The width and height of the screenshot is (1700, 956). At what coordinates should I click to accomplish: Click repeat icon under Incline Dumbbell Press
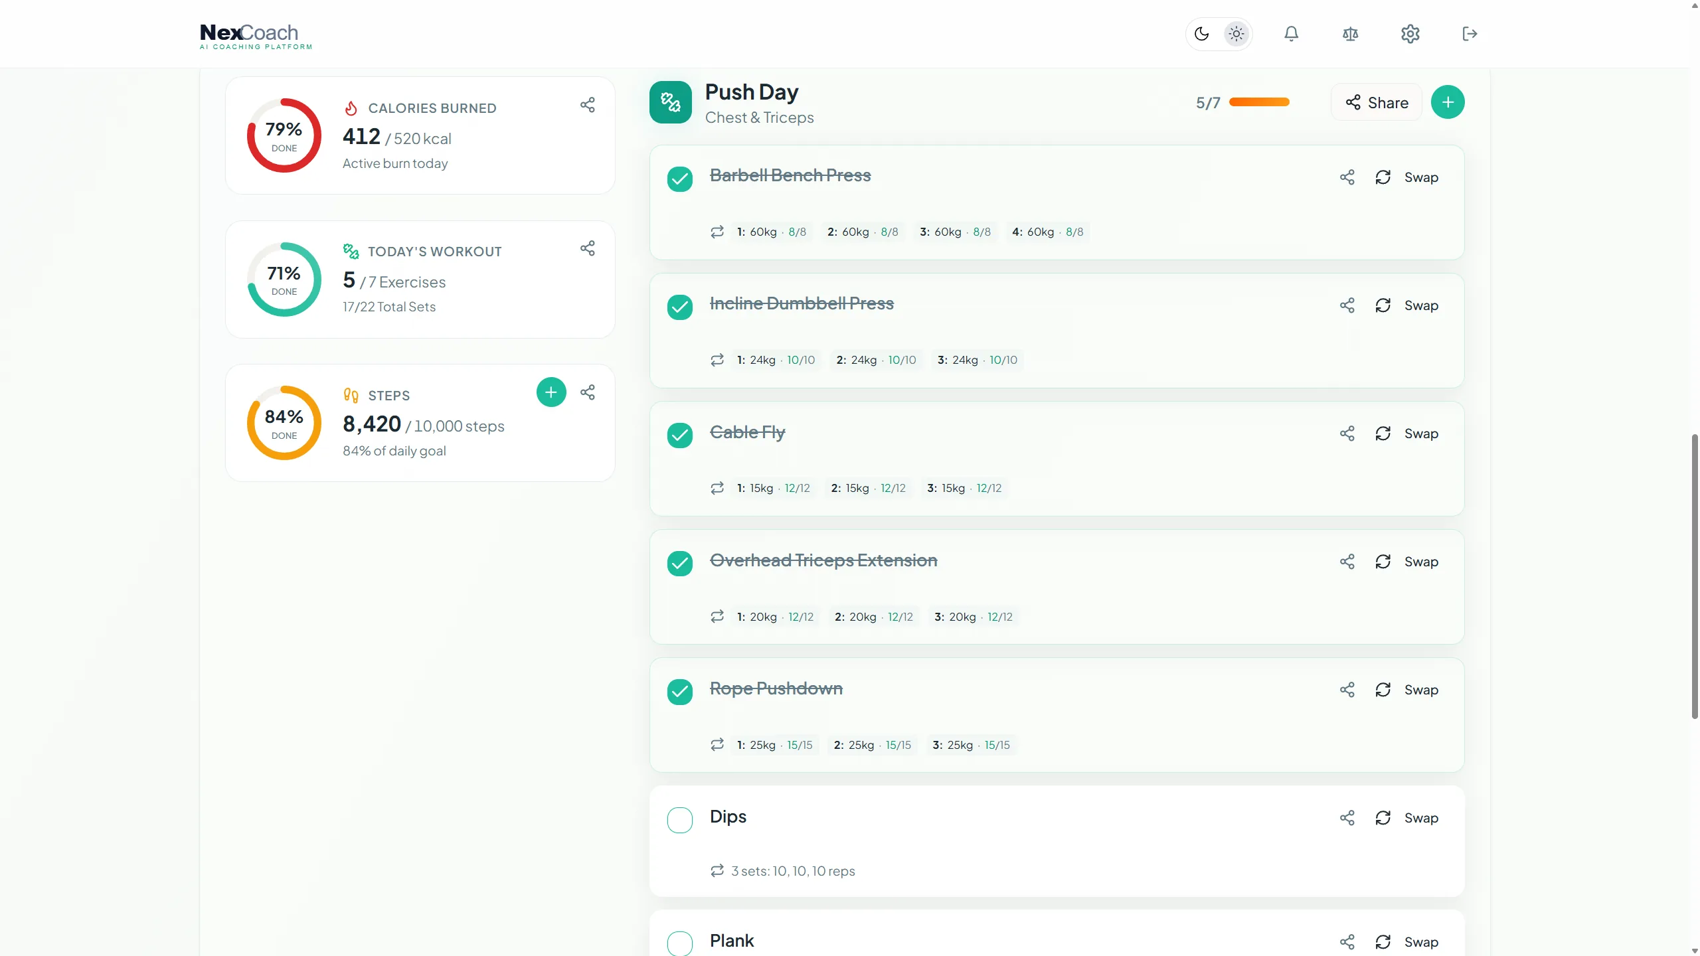(717, 360)
